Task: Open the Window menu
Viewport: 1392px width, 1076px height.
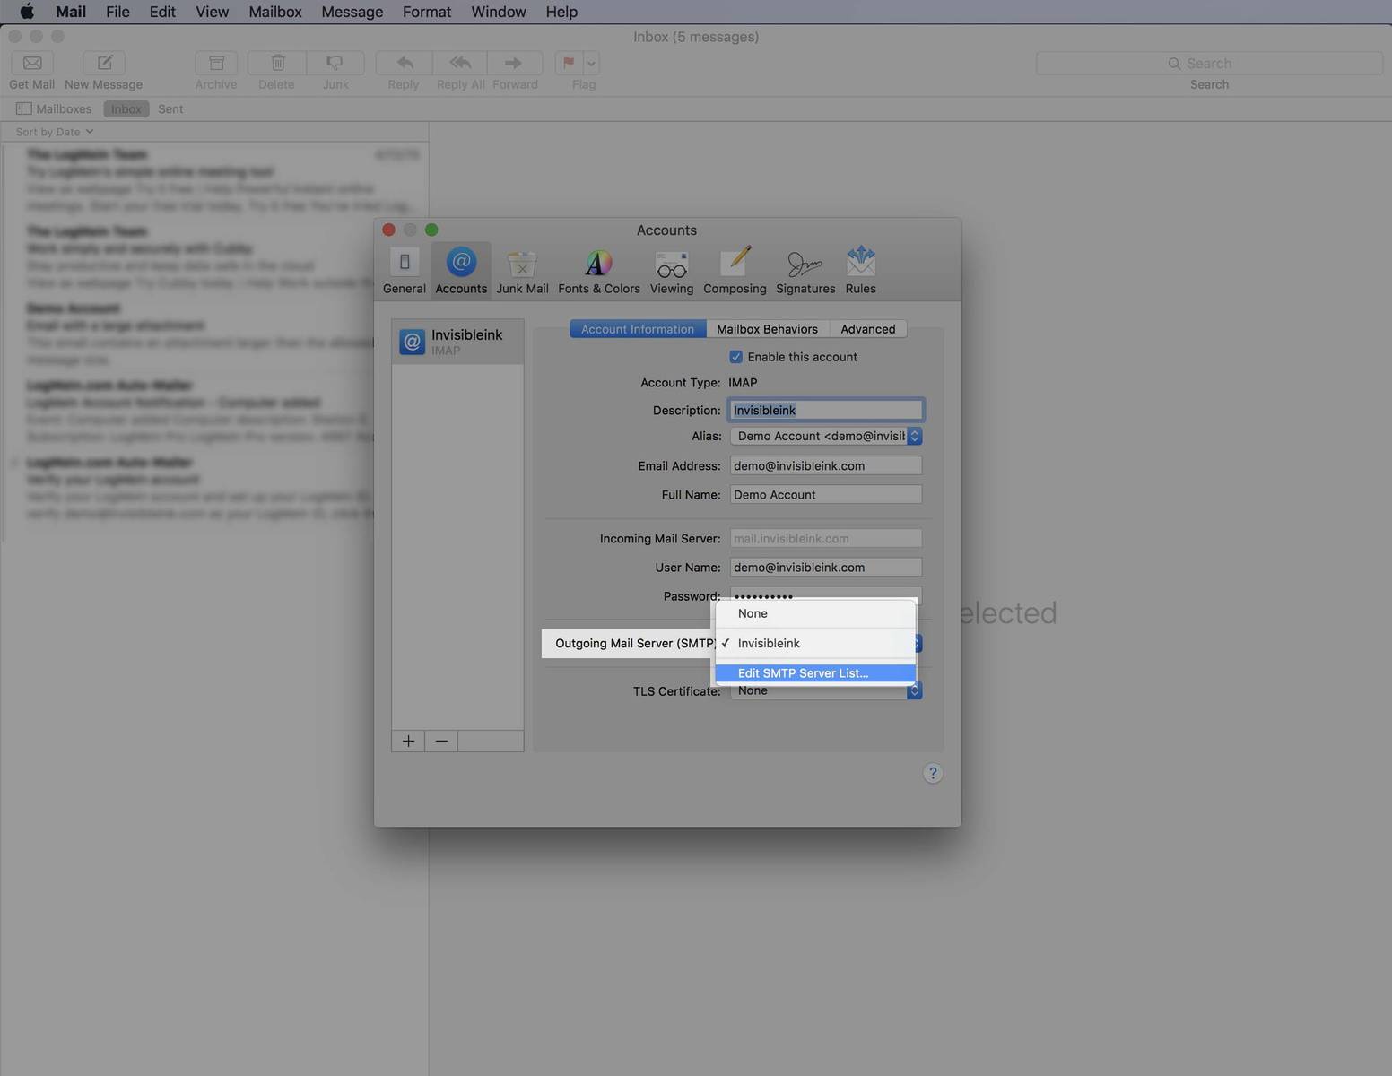Action: click(x=499, y=12)
